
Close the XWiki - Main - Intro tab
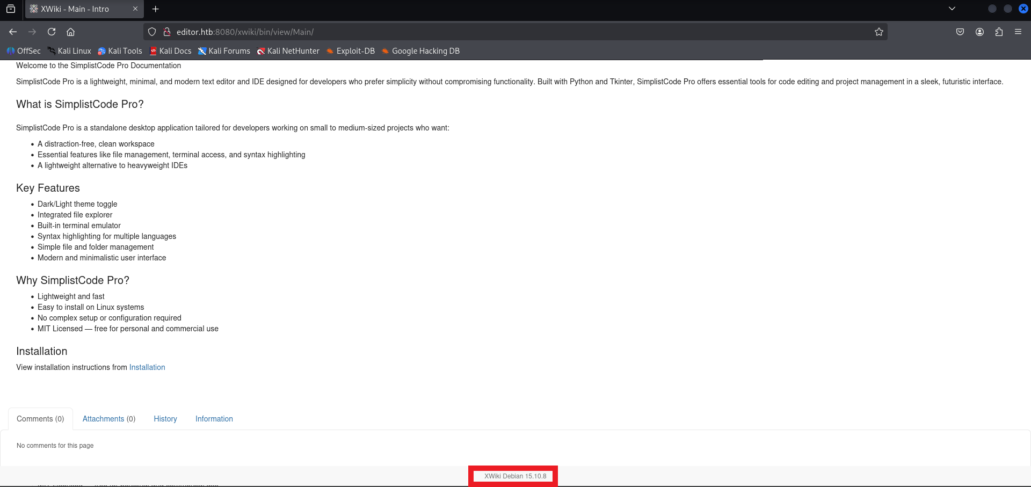(x=135, y=9)
